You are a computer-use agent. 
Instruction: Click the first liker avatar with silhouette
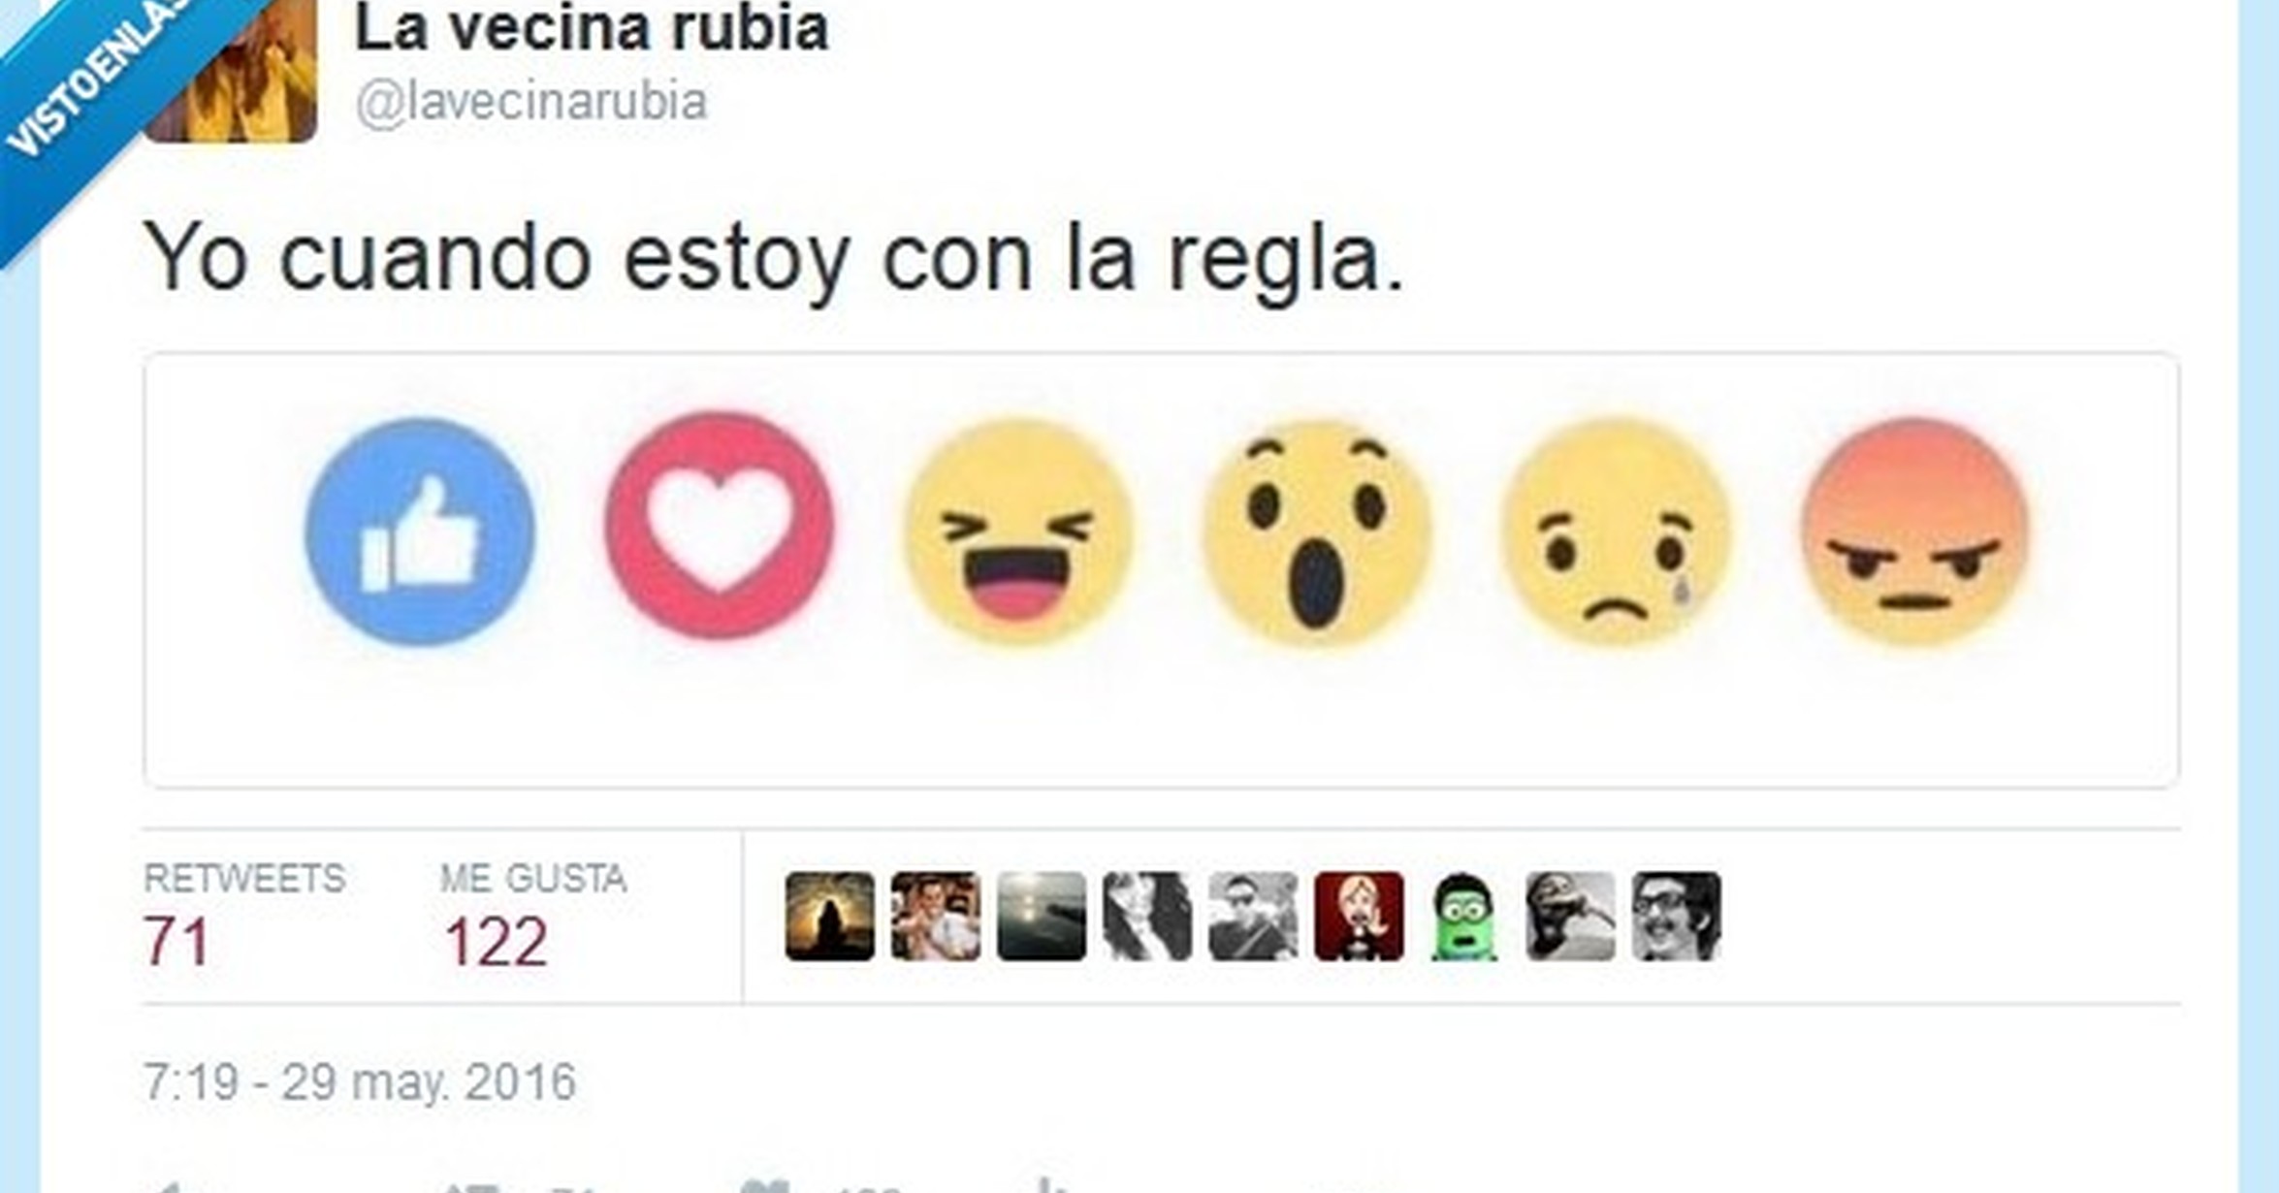coord(829,917)
